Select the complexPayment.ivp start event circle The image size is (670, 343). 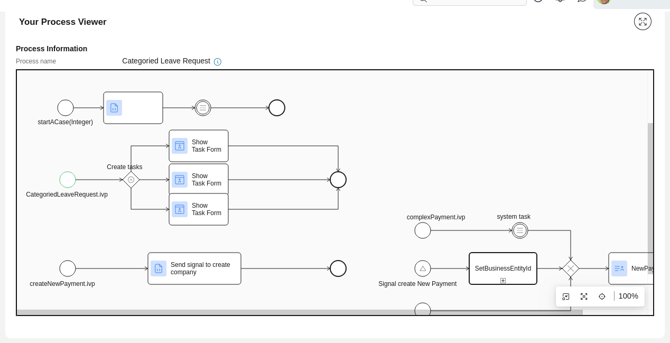coord(423,230)
